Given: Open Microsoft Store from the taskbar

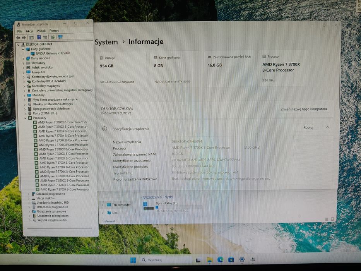Looking at the screenshot, I should 231,260.
